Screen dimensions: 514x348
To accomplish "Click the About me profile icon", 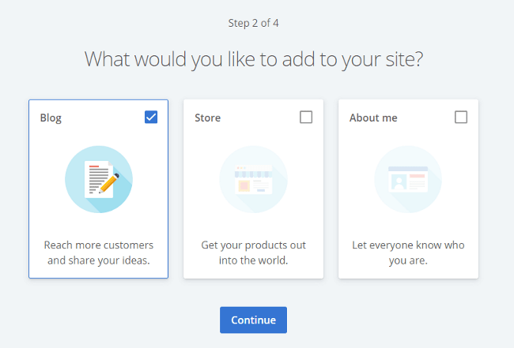I will point(408,179).
